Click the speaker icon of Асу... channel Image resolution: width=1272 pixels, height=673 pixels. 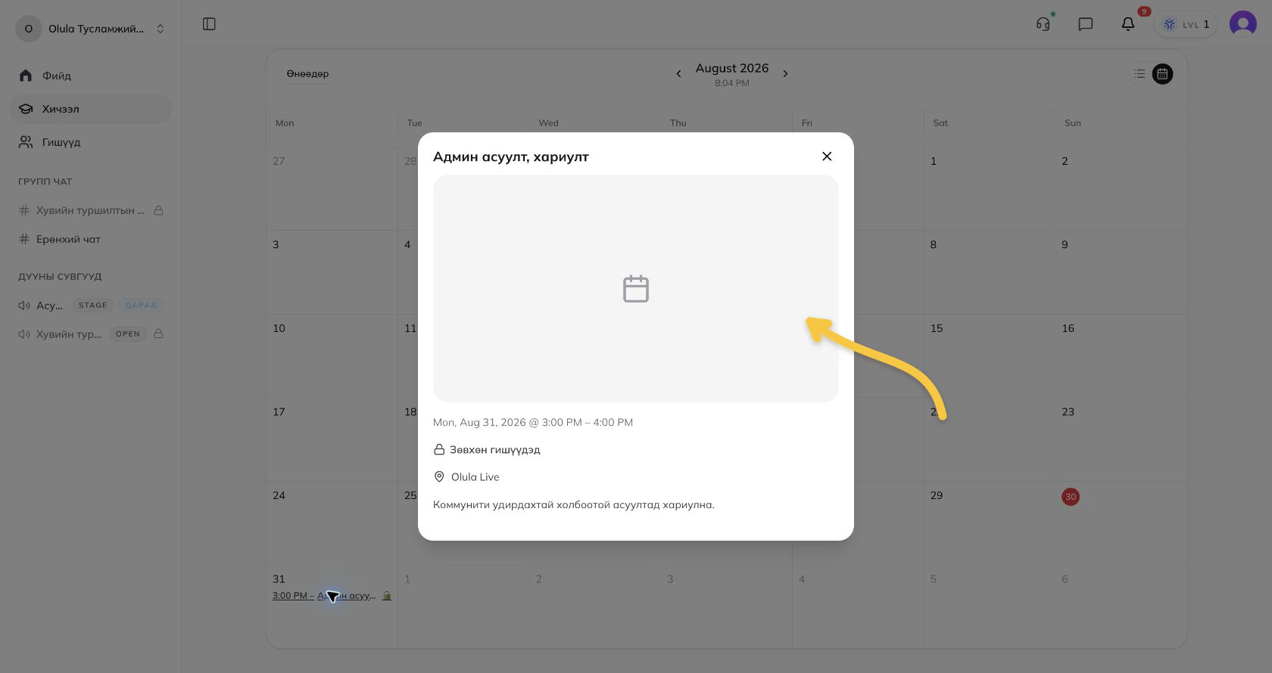coord(24,305)
